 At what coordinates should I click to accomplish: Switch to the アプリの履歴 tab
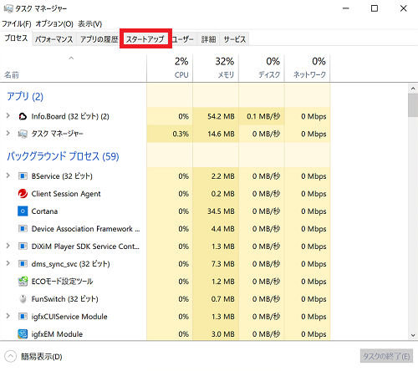coord(99,39)
